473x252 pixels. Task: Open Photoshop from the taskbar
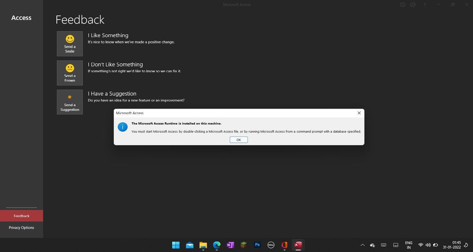(x=257, y=245)
